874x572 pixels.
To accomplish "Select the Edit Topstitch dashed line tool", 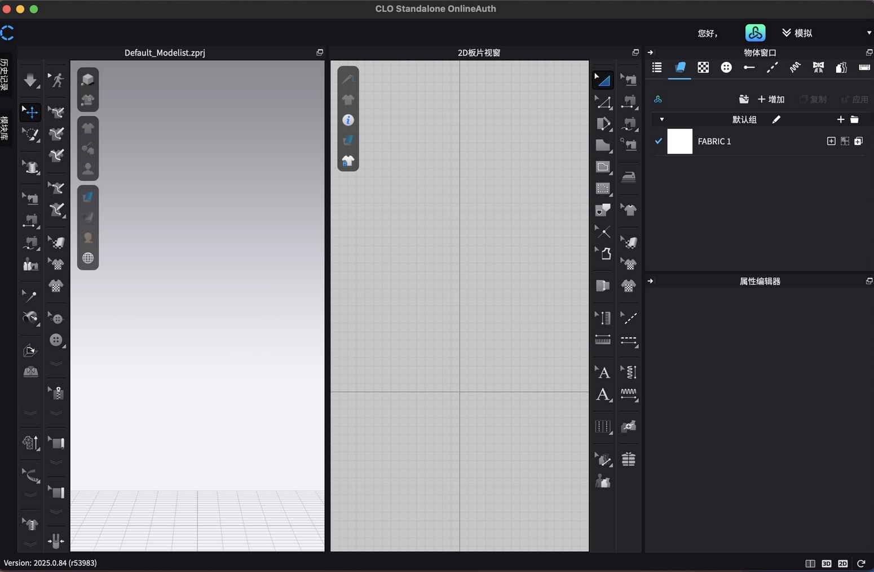I will coord(629,318).
